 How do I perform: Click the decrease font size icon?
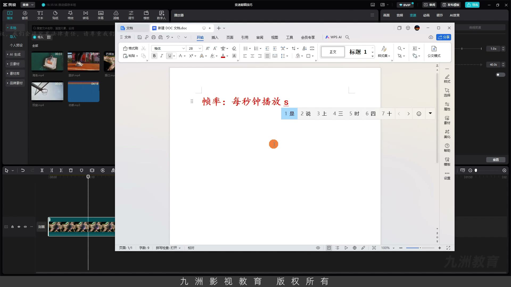(x=215, y=48)
